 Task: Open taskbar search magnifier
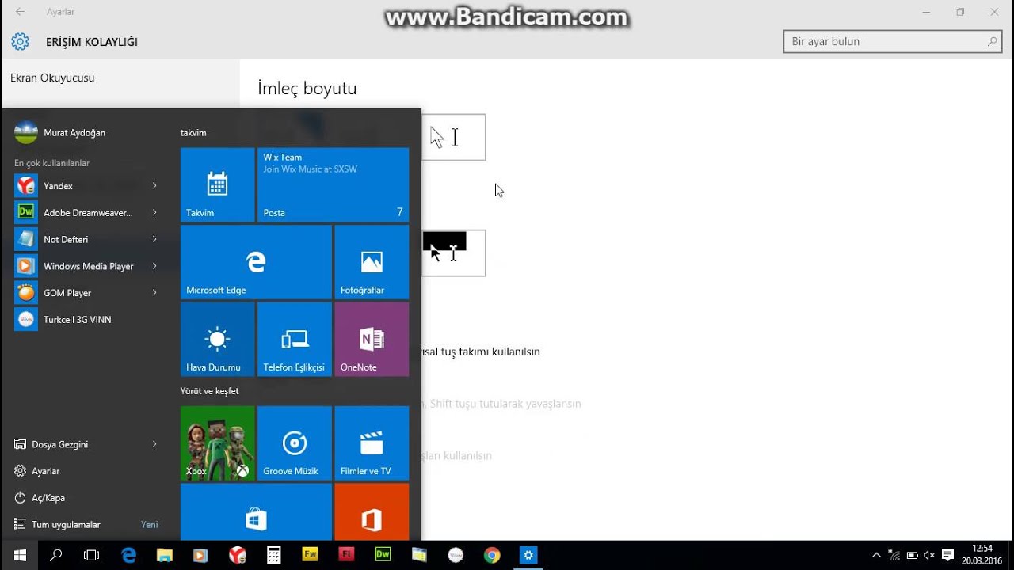click(x=56, y=556)
